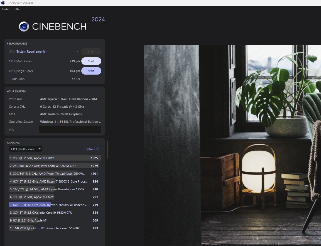Click the 104 pts single core score
Image resolution: width=321 pixels, height=246 pixels.
click(x=75, y=71)
